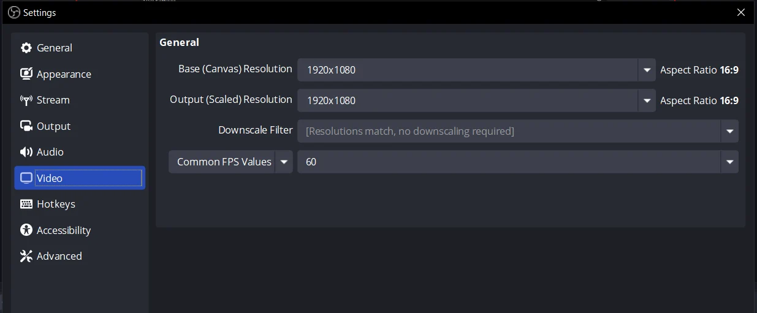Click the Output (Scaled) Resolution label
The height and width of the screenshot is (313, 757).
click(x=231, y=100)
